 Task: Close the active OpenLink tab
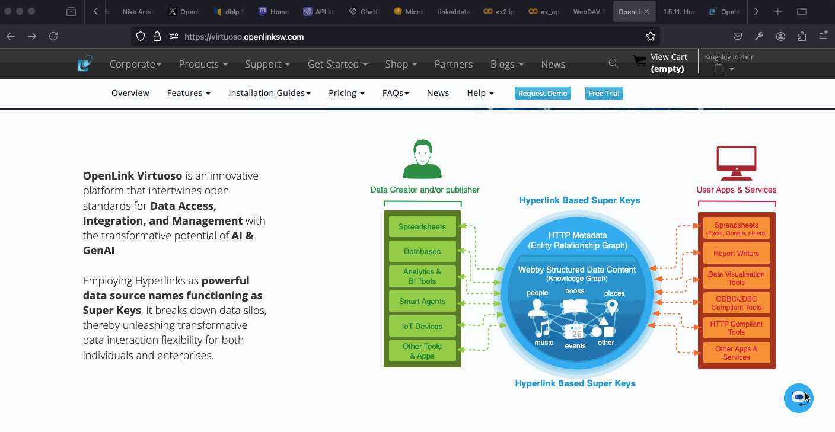[646, 11]
